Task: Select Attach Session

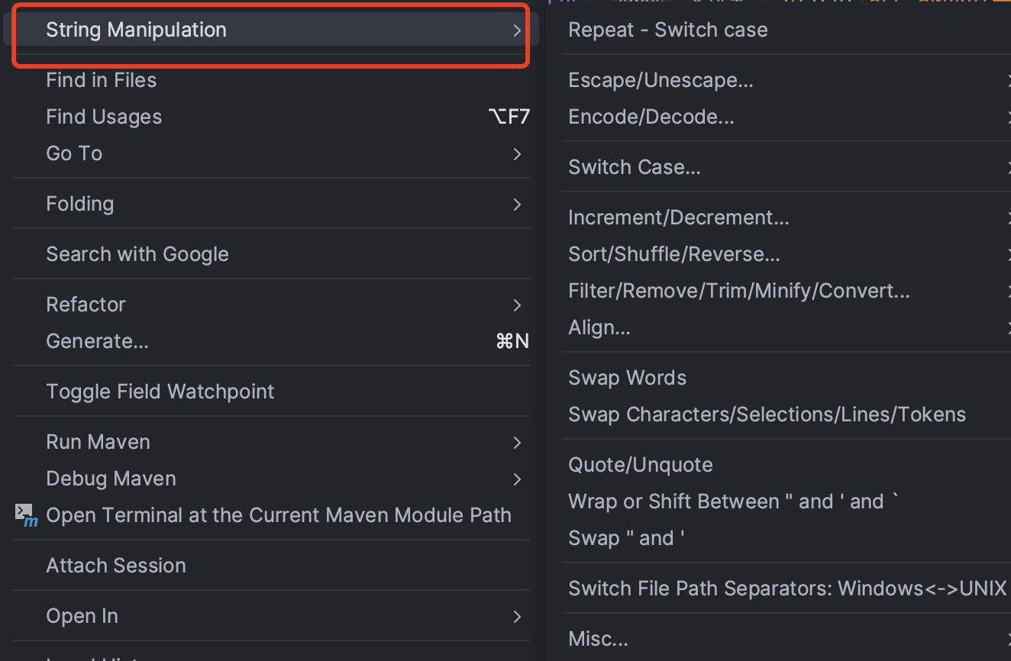Action: 271,566
